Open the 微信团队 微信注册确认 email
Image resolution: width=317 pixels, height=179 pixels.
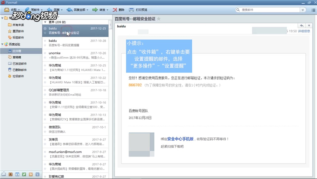coord(75,129)
